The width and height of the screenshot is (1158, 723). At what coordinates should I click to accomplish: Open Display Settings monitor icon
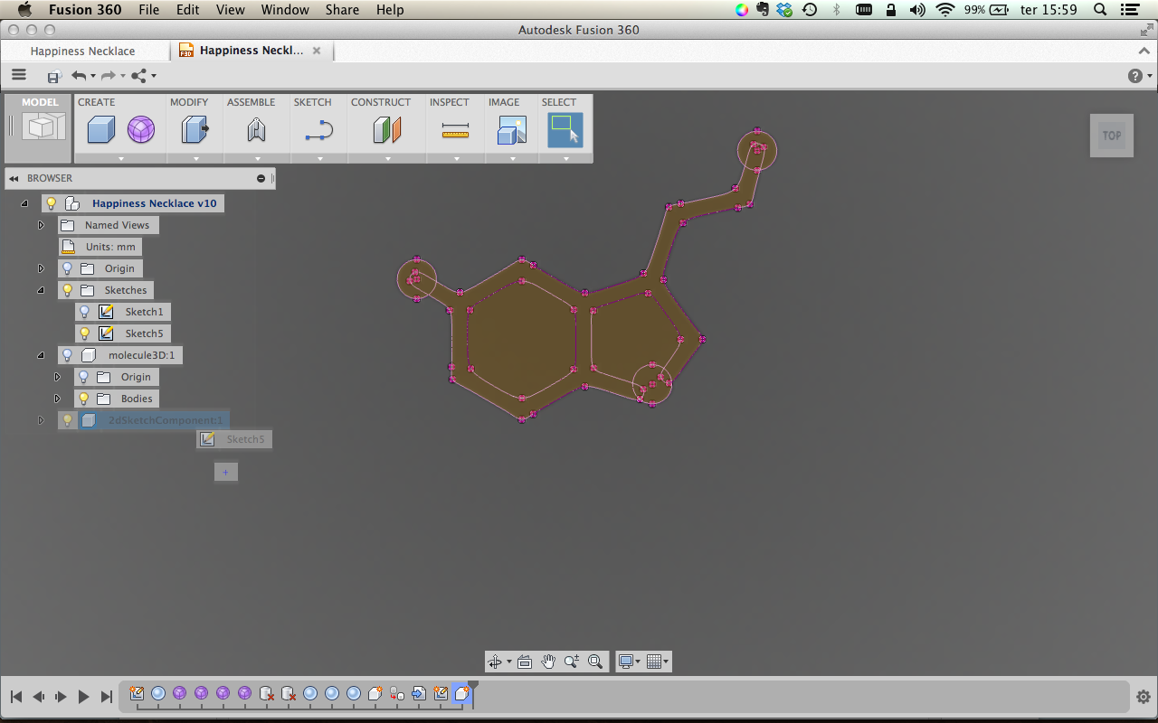tap(625, 662)
